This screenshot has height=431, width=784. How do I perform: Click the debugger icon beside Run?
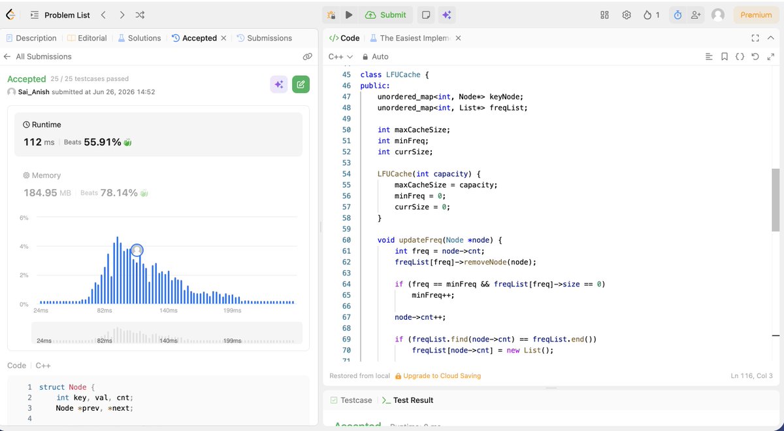pyautogui.click(x=332, y=14)
